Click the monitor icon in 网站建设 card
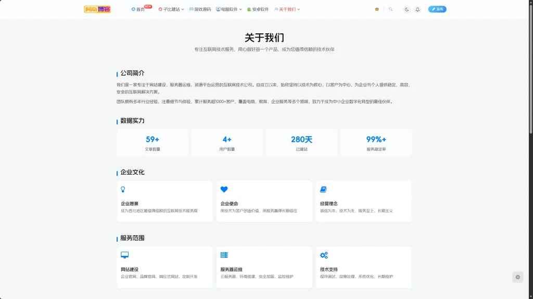Screen dimensions: 533x299 pos(125,255)
